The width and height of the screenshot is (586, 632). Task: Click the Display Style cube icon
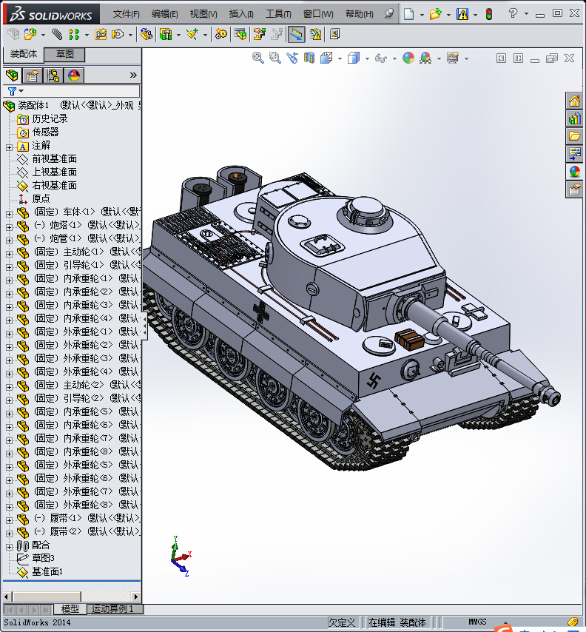pyautogui.click(x=354, y=58)
